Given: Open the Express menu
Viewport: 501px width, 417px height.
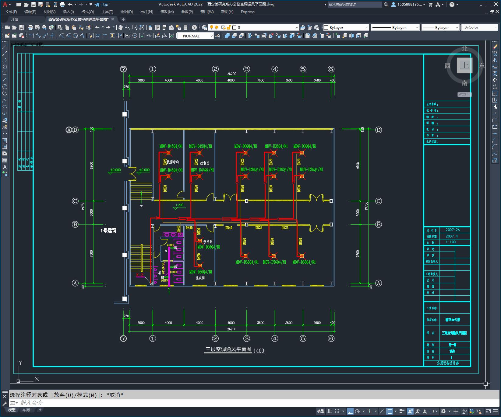Looking at the screenshot, I should 248,12.
